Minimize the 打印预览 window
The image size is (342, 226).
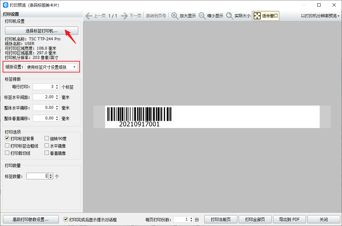click(304, 5)
